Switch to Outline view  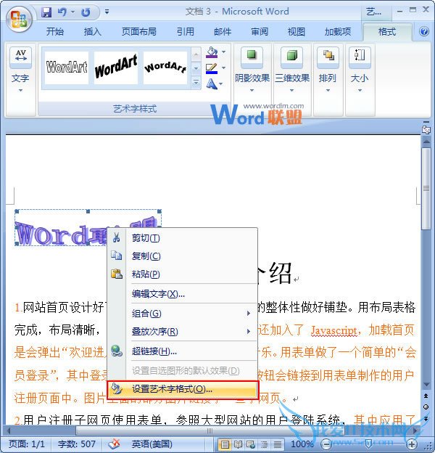point(264,444)
